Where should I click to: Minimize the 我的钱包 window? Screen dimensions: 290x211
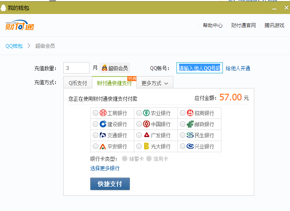tap(274, 8)
